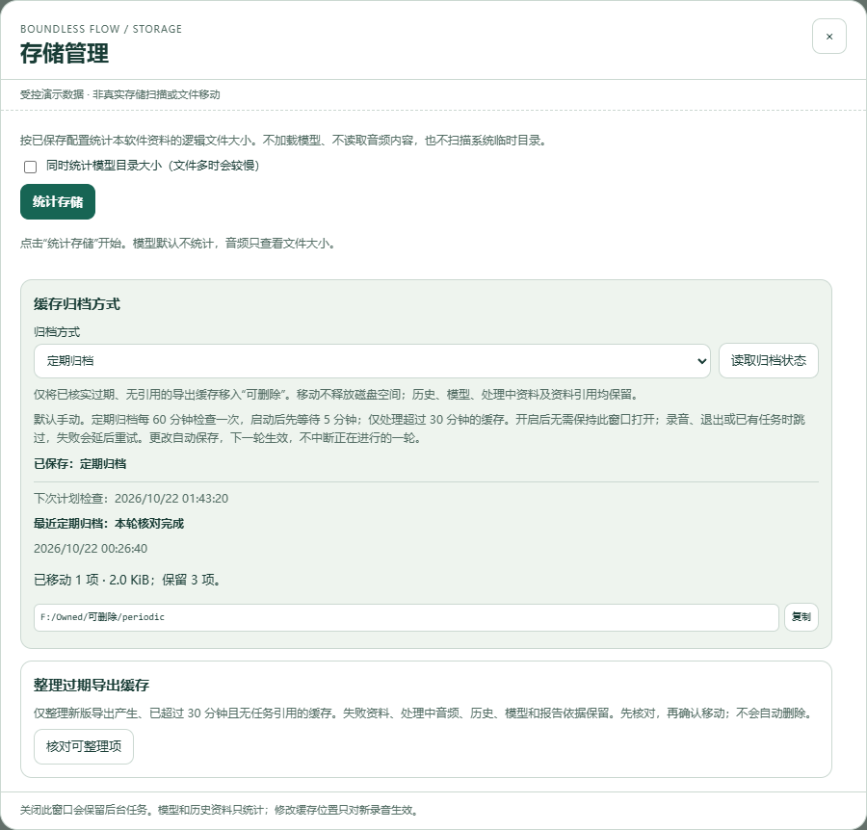Click the 统计存储 button
This screenshot has height=830, width=867.
pos(58,201)
